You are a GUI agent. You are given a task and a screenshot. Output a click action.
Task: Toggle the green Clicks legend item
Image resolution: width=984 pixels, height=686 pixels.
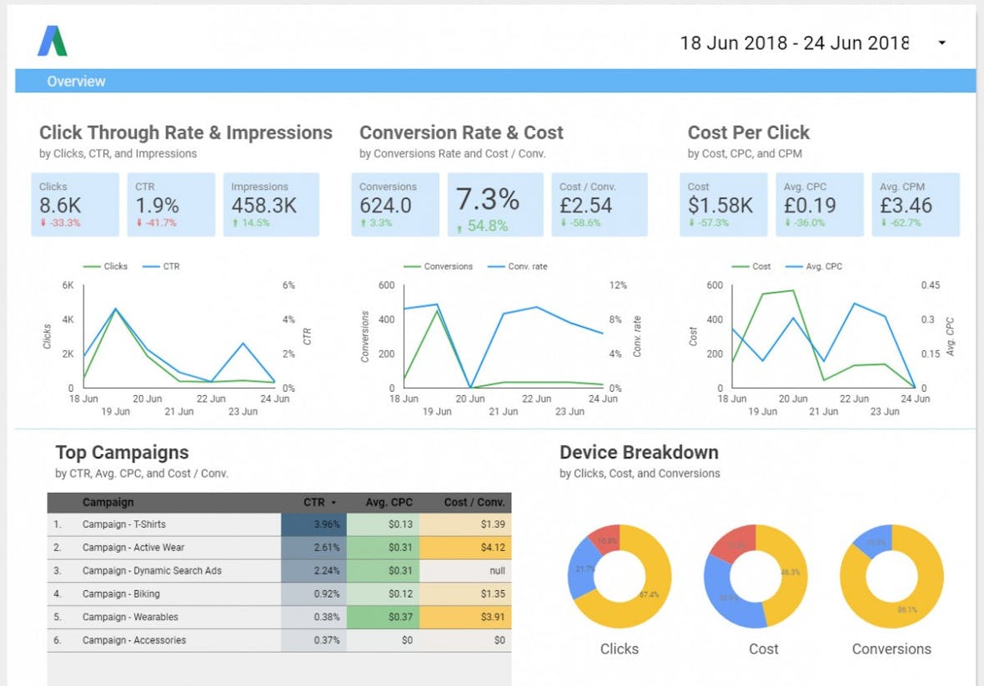[x=106, y=267]
